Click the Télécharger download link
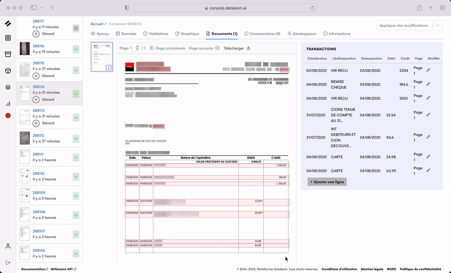 237,48
